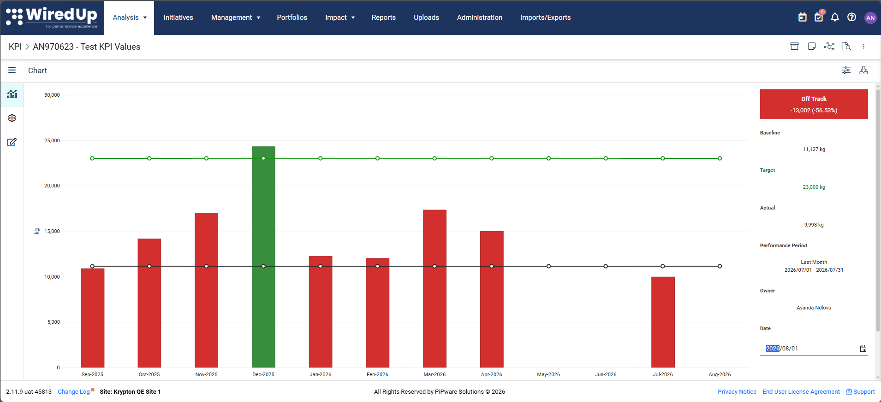This screenshot has height=402, width=881.
Task: Open chart filter sliders settings
Action: pos(846,70)
